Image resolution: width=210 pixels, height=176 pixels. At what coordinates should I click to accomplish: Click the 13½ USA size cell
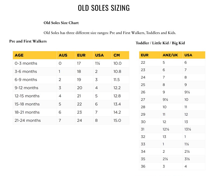coord(188,129)
